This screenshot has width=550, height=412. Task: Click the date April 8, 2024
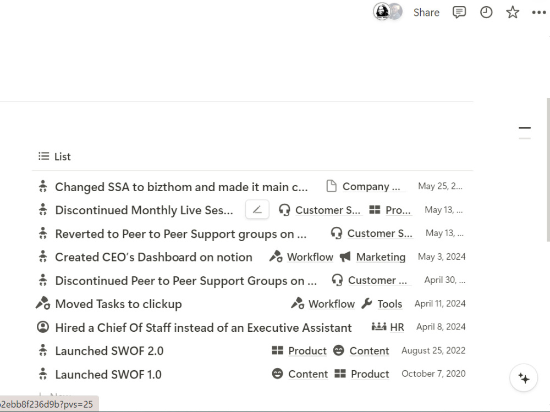click(441, 326)
